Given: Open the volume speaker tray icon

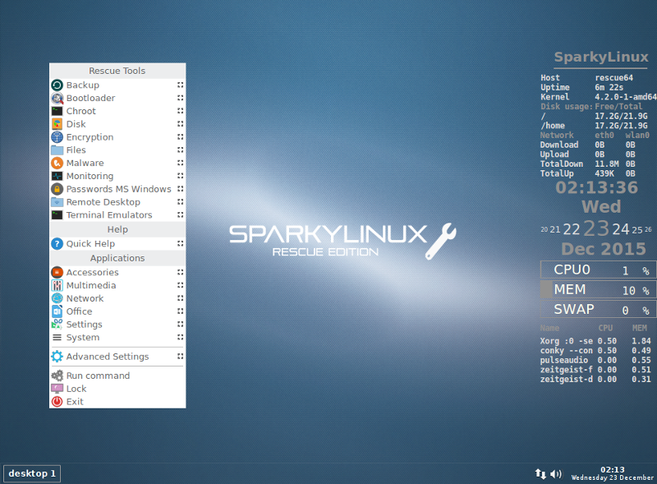Looking at the screenshot, I should coord(556,474).
